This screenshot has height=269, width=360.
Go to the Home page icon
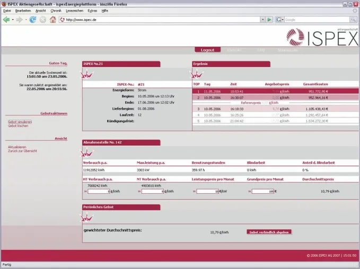[53, 20]
